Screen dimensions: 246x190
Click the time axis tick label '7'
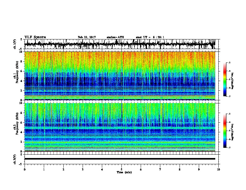click(x=160, y=169)
